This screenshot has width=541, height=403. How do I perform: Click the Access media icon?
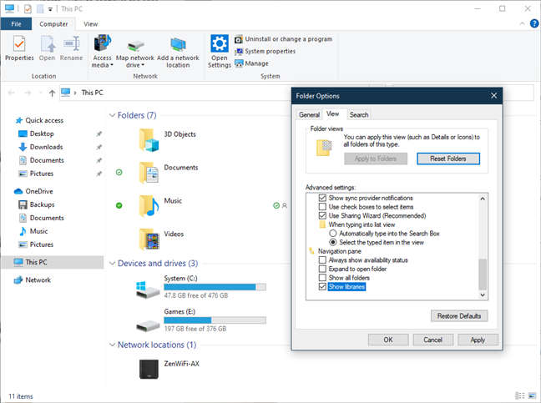coord(102,43)
